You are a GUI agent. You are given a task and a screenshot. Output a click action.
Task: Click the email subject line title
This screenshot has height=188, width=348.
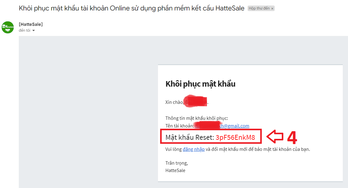(132, 8)
